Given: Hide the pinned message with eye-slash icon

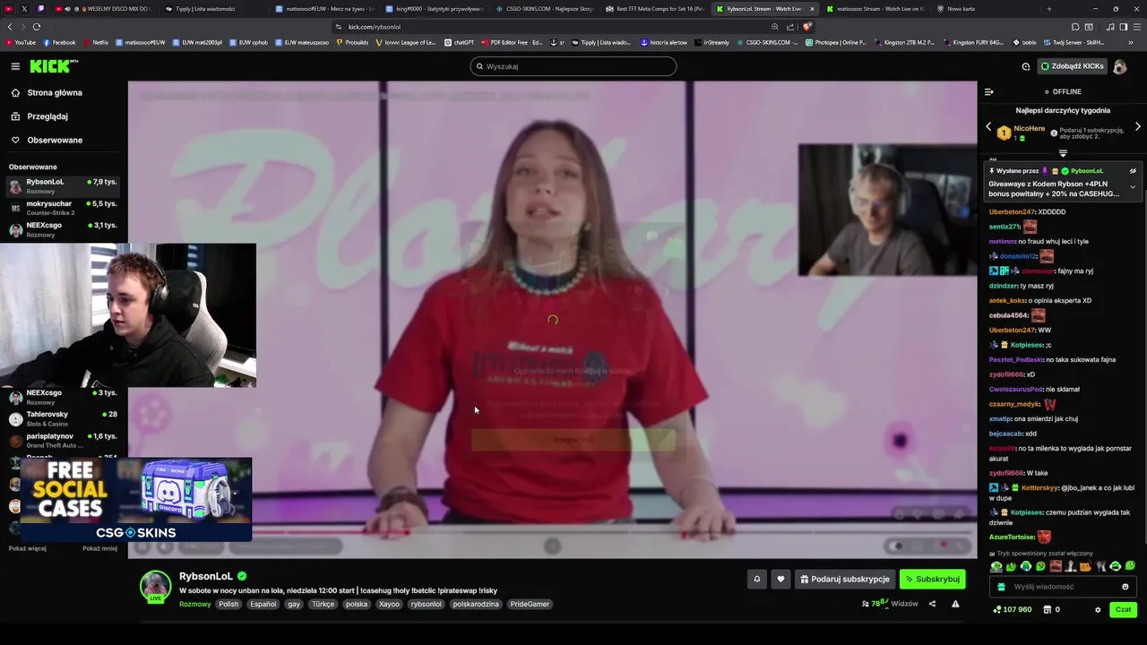Looking at the screenshot, I should [x=1133, y=171].
